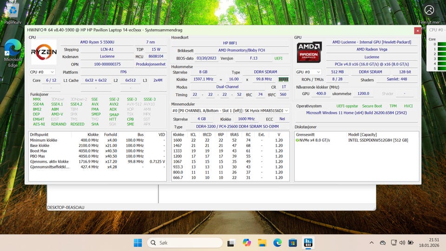Show hidden system tray icons chevron
This screenshot has width=446, height=251.
point(372,243)
